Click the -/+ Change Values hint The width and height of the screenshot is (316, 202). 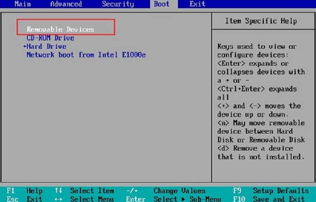[x=166, y=191]
